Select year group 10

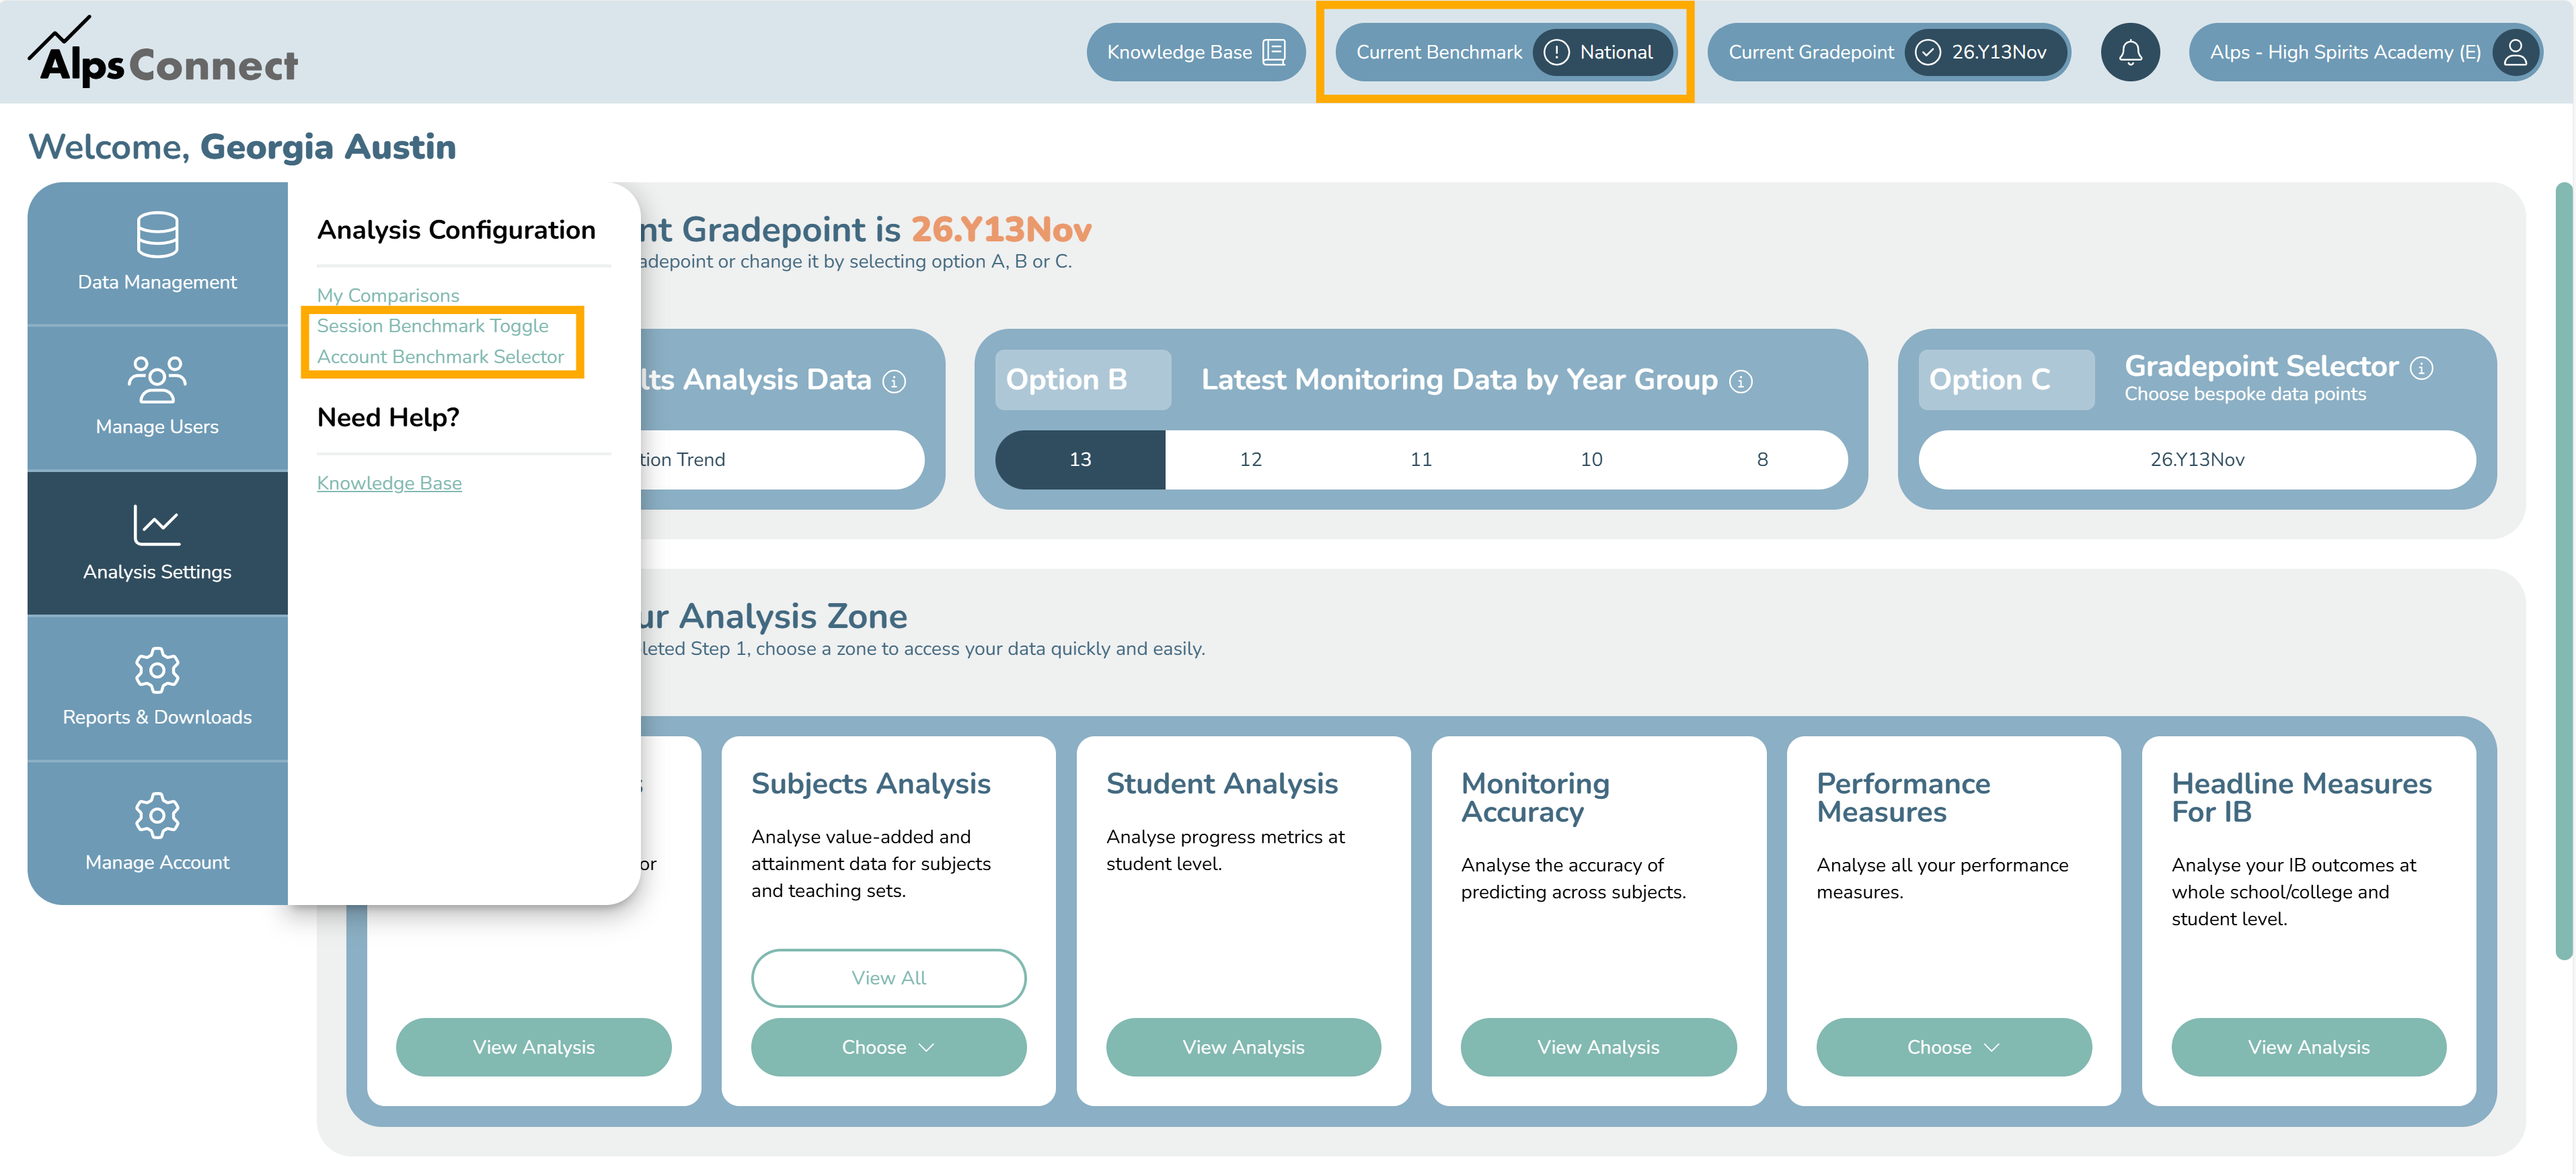(x=1591, y=459)
